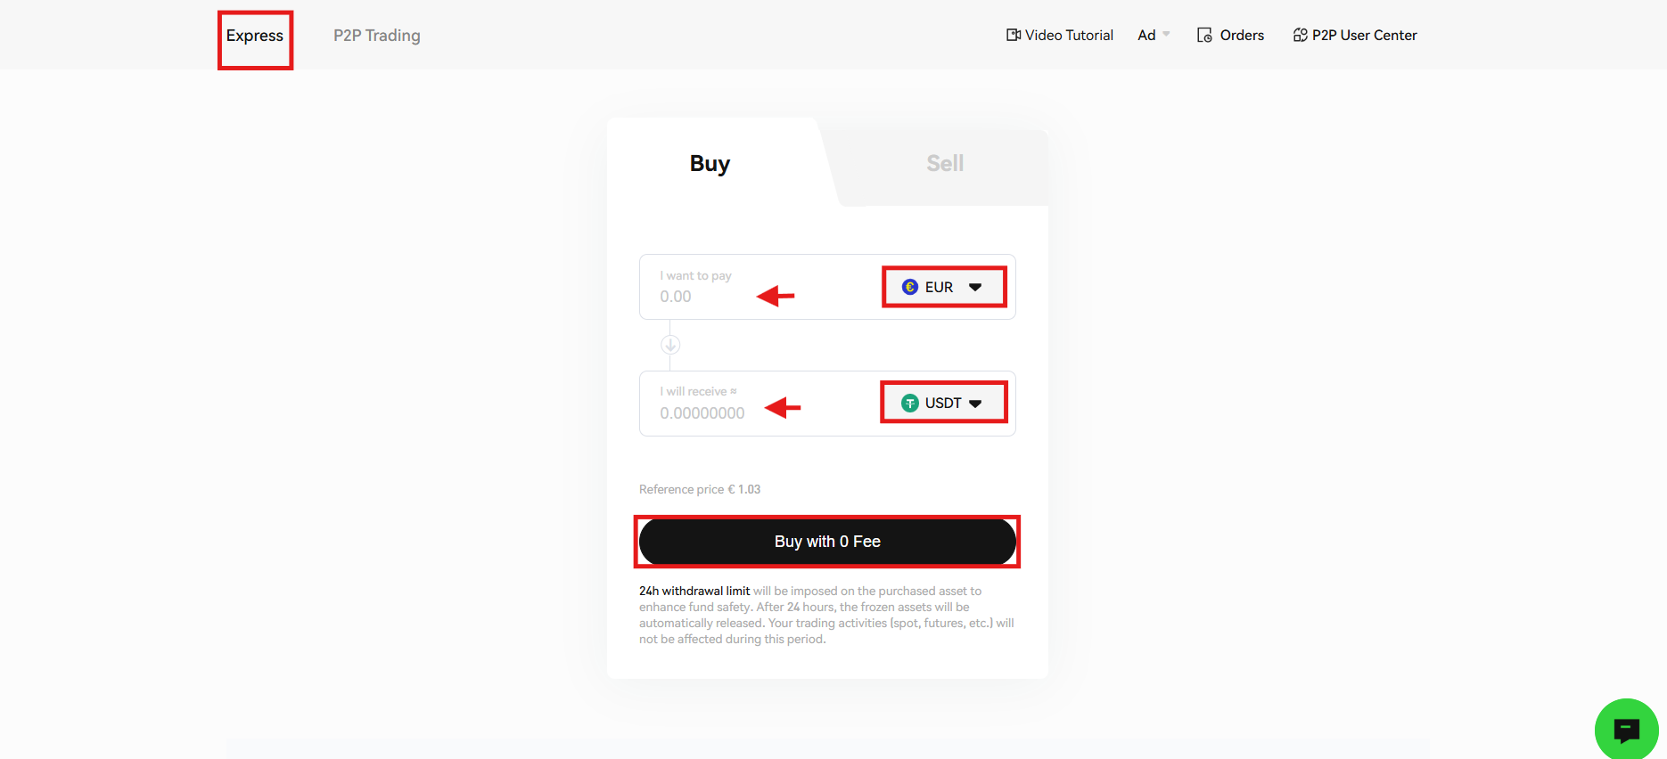
Task: Click the green USDT Tether icon
Action: tap(908, 403)
